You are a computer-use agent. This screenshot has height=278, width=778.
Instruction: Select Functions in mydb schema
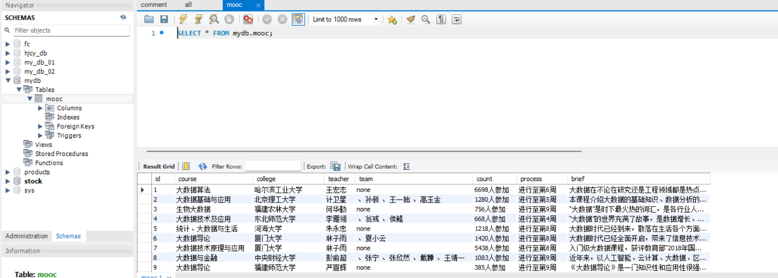[x=49, y=163]
